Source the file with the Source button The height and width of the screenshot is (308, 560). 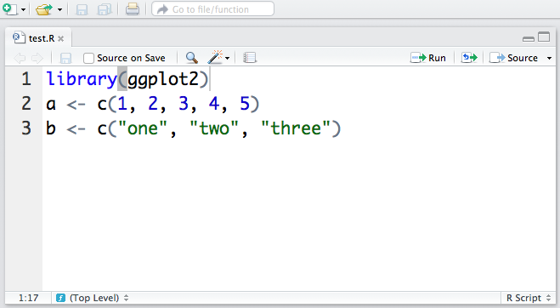513,58
